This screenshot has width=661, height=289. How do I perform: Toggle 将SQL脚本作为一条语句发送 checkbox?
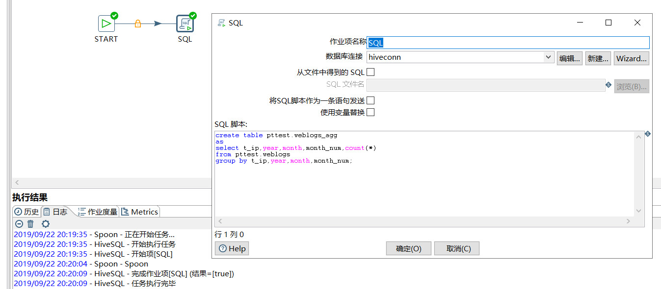tap(371, 100)
